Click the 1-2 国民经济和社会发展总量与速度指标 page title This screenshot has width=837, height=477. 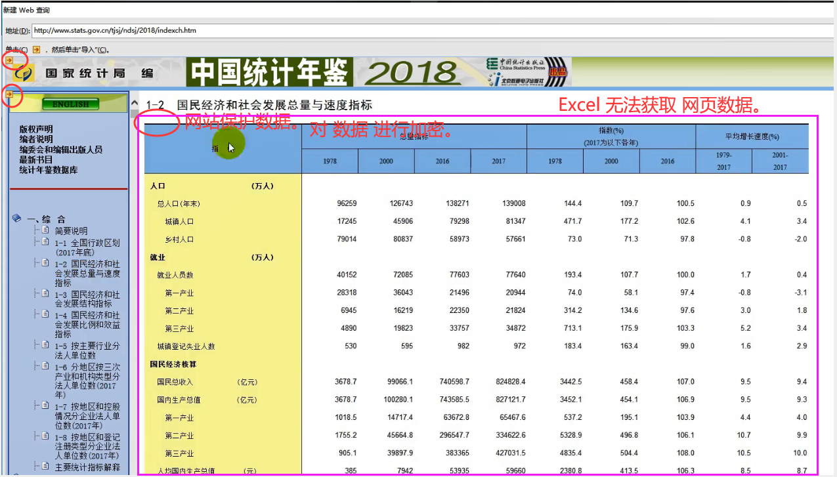259,105
